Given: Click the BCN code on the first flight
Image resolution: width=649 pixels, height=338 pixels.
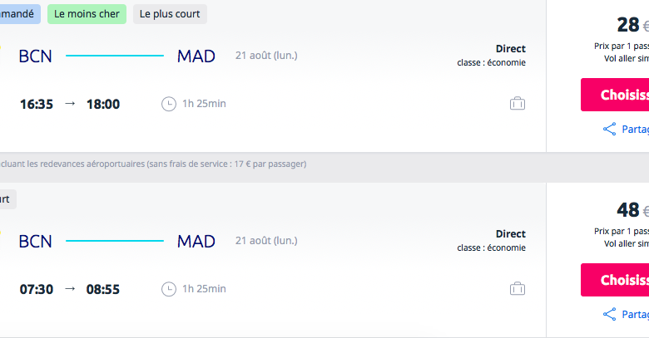Looking at the screenshot, I should tap(35, 56).
